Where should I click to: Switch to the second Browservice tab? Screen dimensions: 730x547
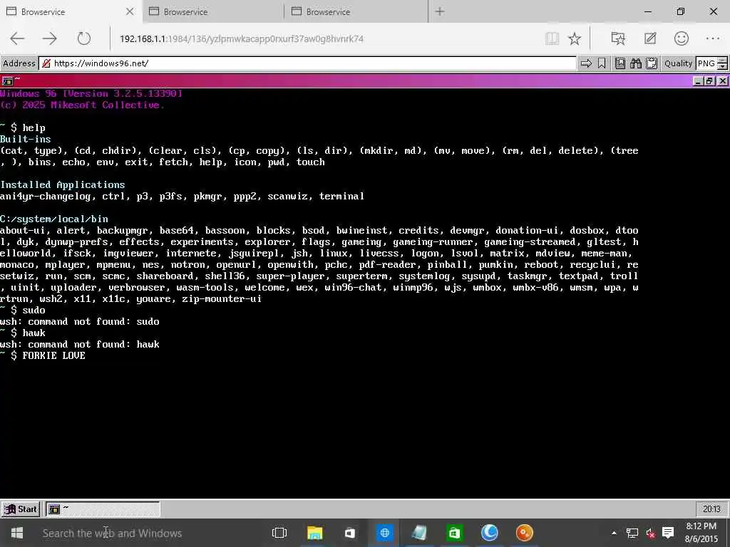(x=212, y=11)
